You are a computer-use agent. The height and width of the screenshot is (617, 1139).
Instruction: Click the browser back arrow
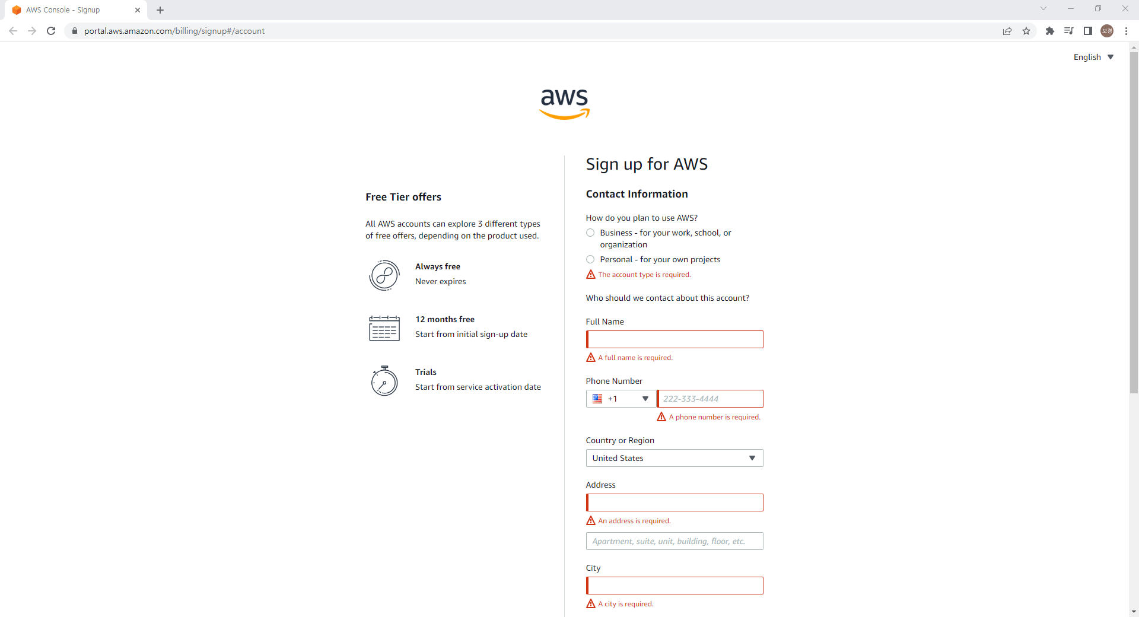tap(13, 31)
